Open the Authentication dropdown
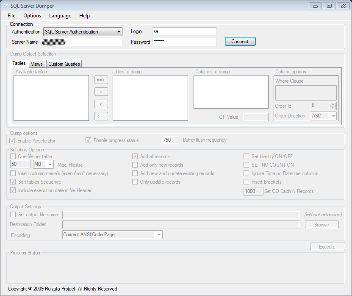Viewport: 352px width, 296px height. coord(118,31)
